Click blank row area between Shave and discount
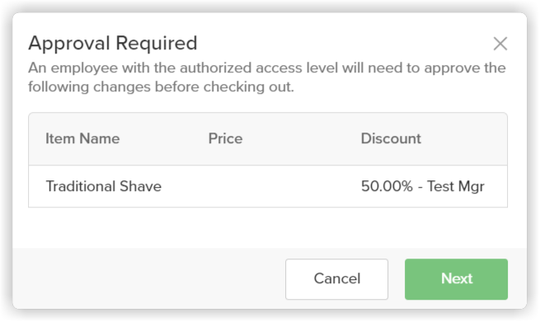The height and width of the screenshot is (322, 540). pyautogui.click(x=260, y=186)
